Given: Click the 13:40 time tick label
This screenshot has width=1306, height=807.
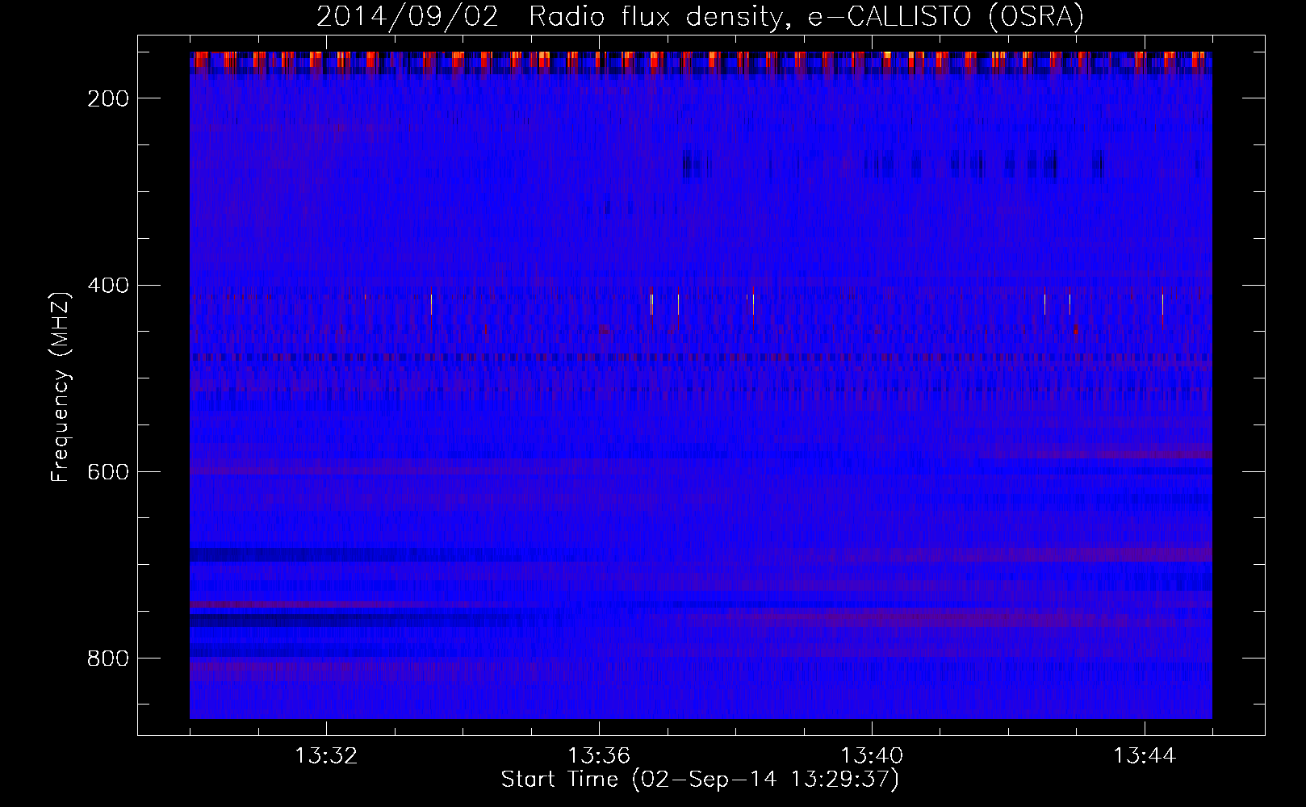Looking at the screenshot, I should click(872, 756).
